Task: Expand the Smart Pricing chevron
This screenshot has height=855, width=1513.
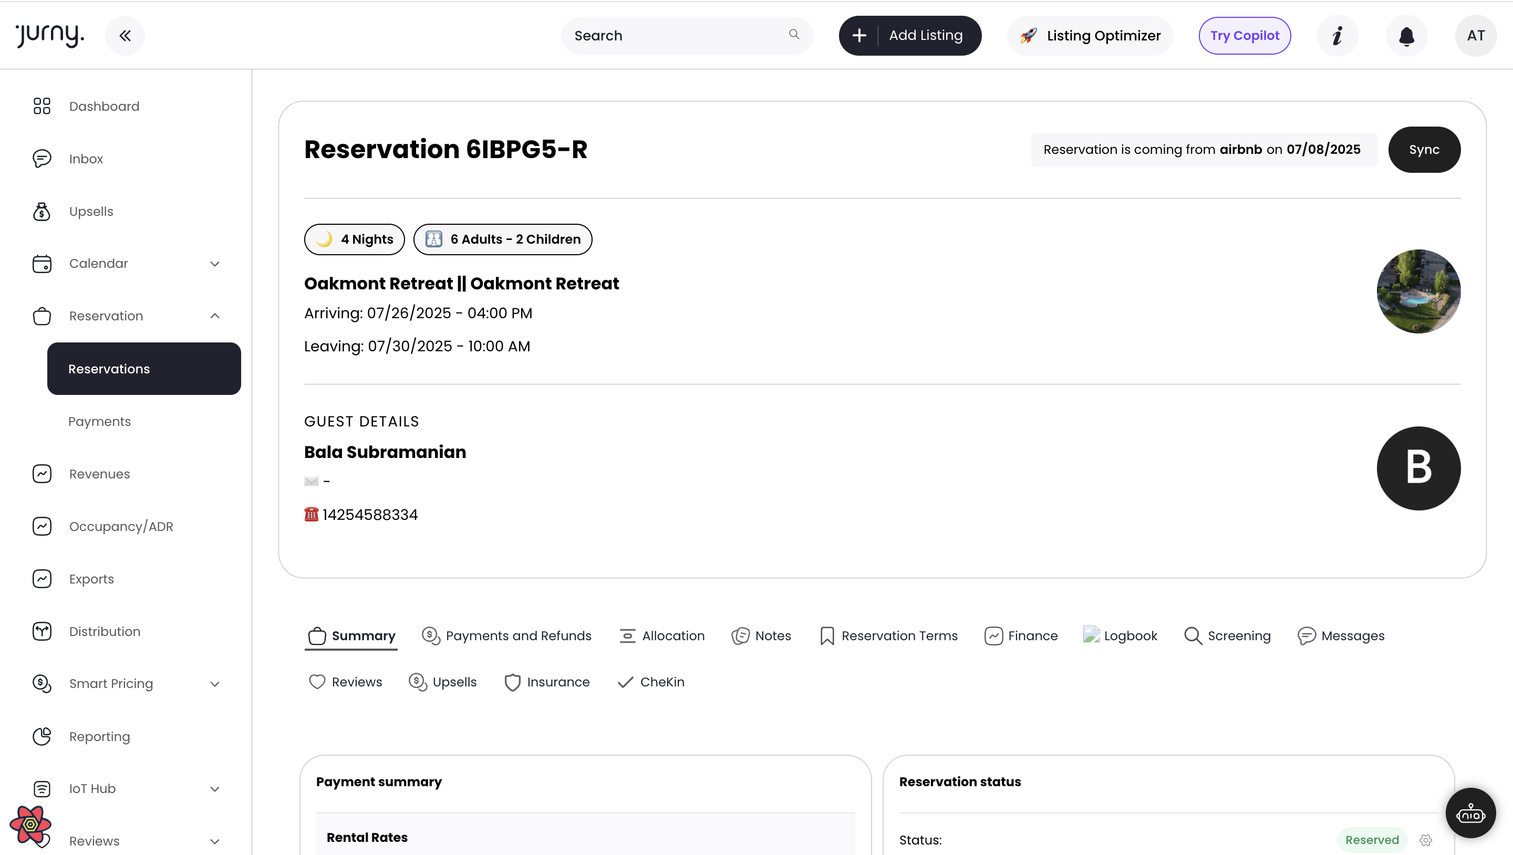Action: 215,684
